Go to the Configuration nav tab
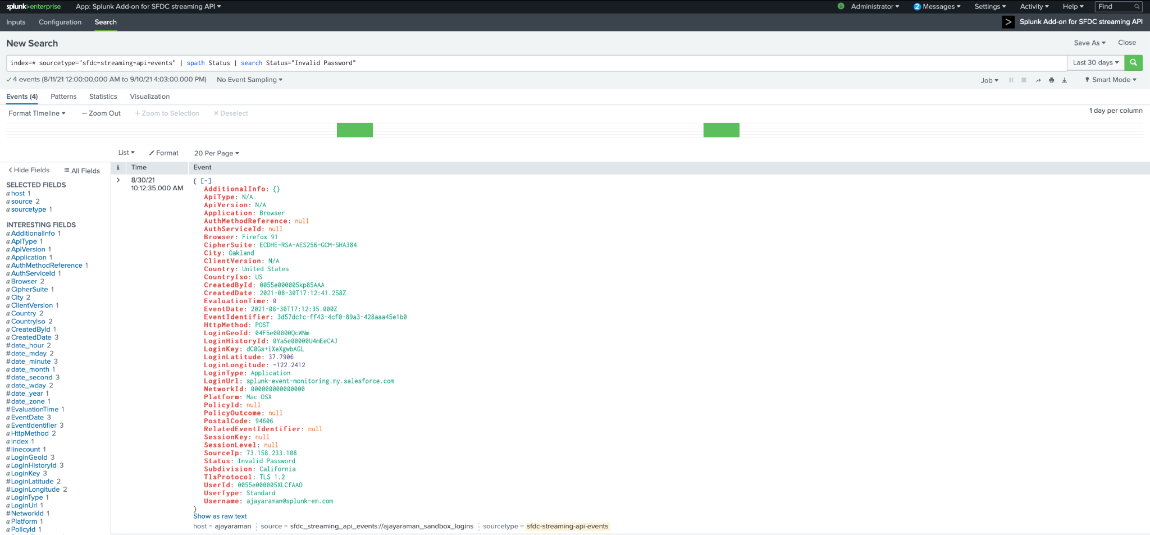The width and height of the screenshot is (1150, 535). (60, 22)
